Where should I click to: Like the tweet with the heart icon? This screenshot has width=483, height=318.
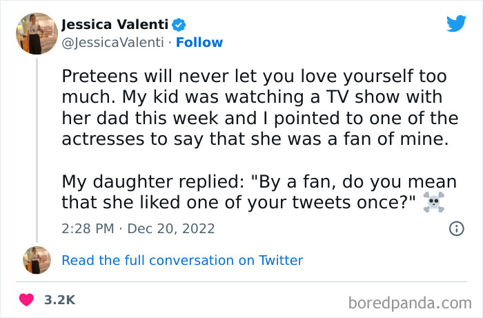click(x=27, y=301)
